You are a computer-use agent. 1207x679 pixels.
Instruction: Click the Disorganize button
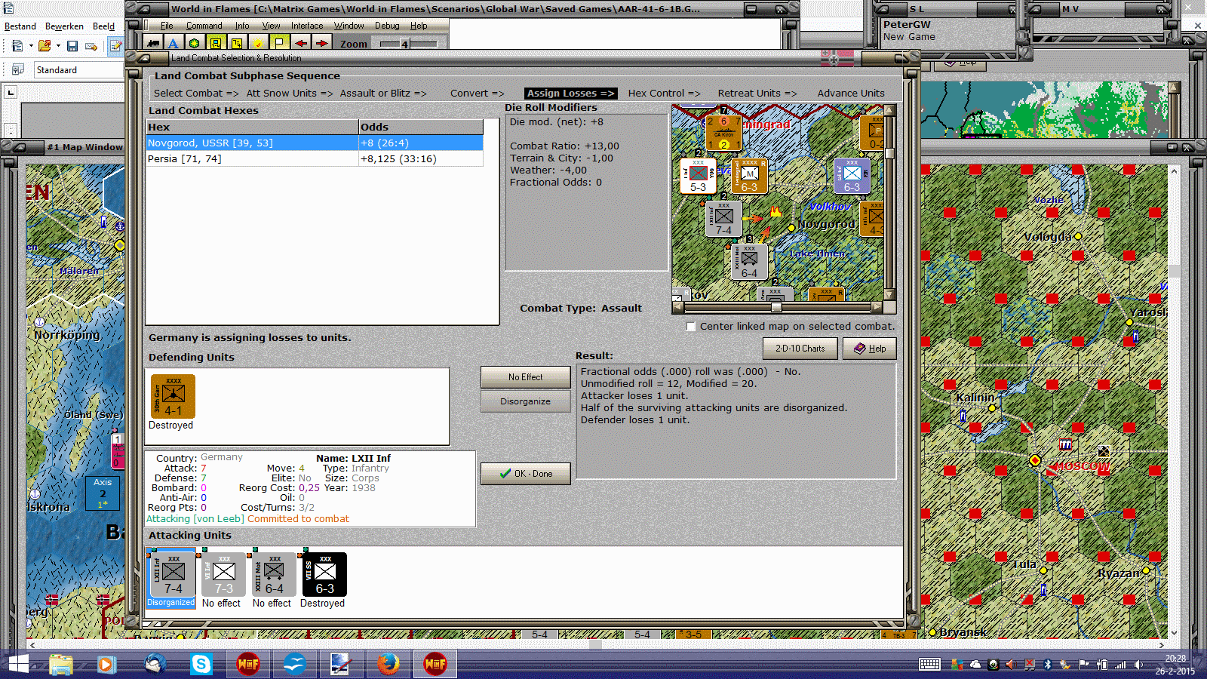tap(525, 401)
